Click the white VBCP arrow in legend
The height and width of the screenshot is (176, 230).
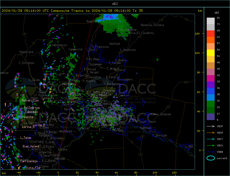point(211,126)
